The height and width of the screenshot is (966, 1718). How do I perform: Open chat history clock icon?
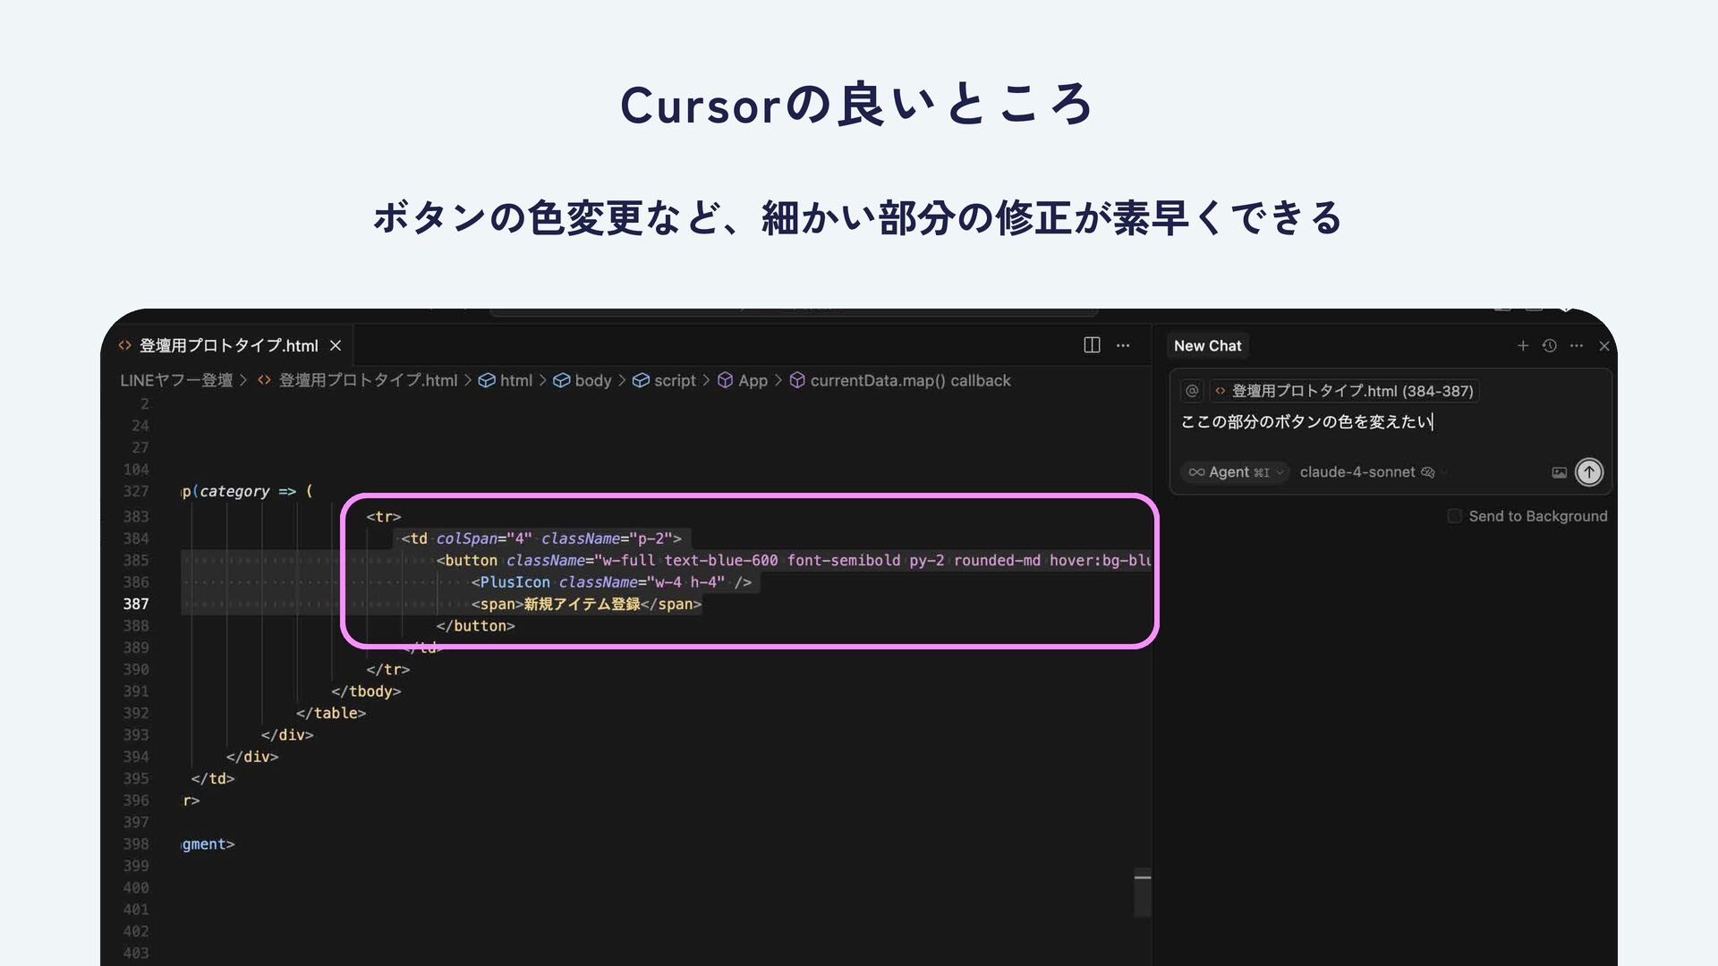1550,345
